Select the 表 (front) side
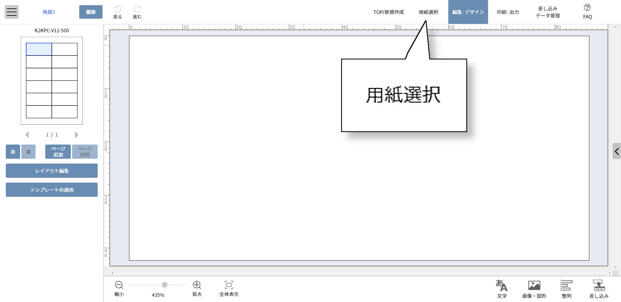 [13, 152]
